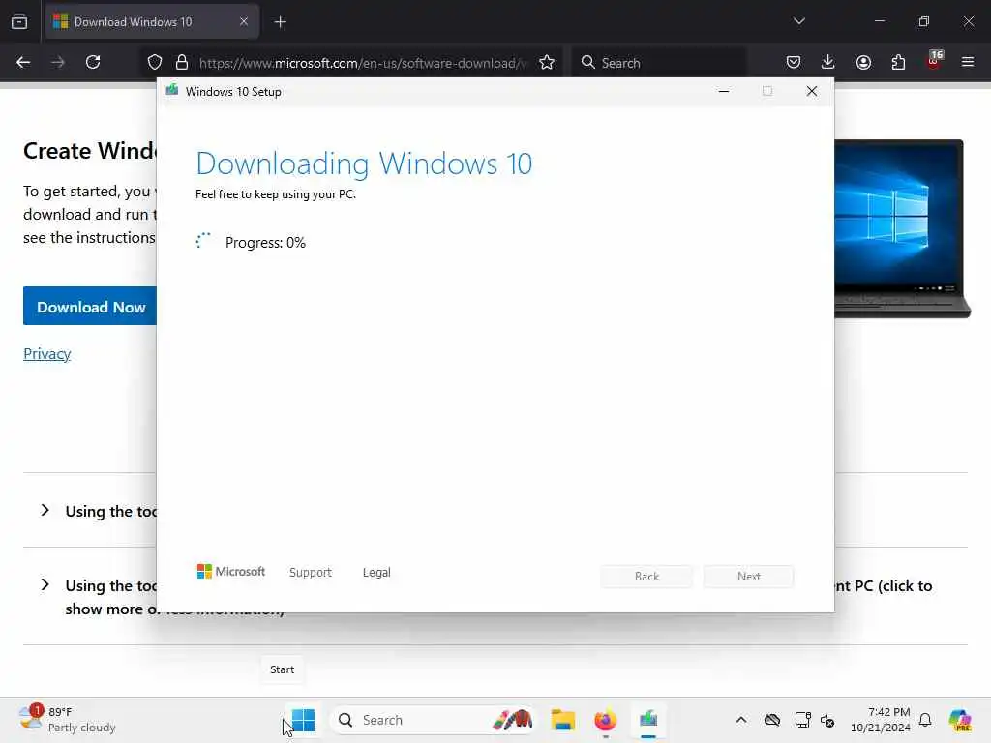Click the Downloading Windows 10 heading
The image size is (991, 743).
[x=364, y=163]
